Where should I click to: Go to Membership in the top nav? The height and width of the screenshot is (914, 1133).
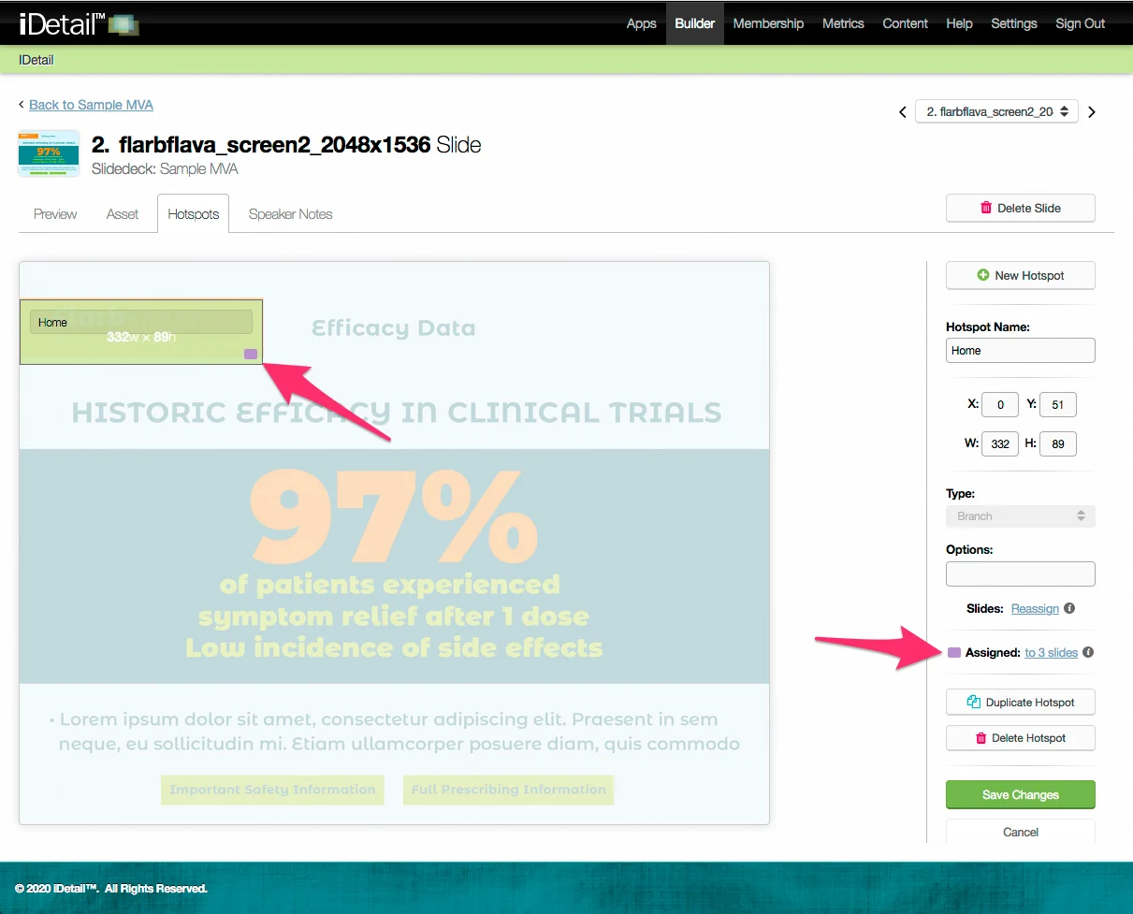[768, 23]
